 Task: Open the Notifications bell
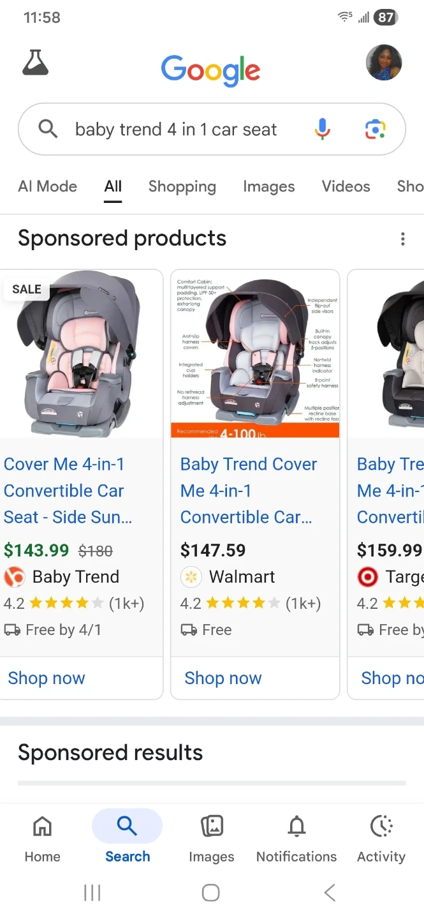pos(296,838)
